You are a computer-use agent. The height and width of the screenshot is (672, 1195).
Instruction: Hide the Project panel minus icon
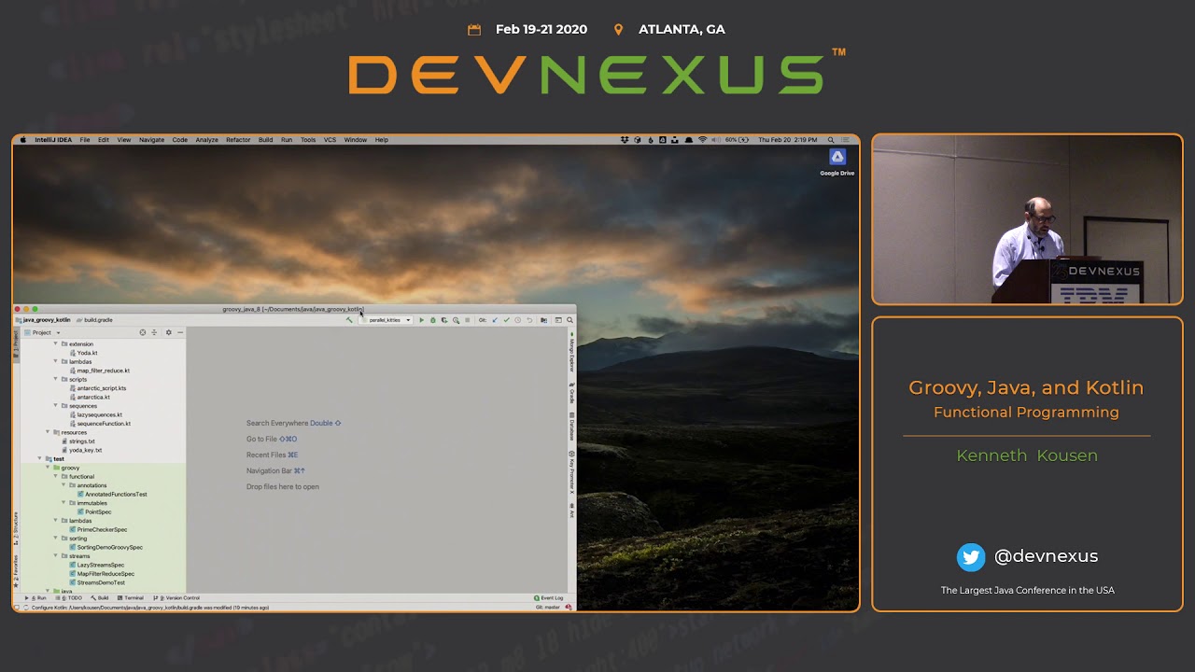click(x=180, y=332)
